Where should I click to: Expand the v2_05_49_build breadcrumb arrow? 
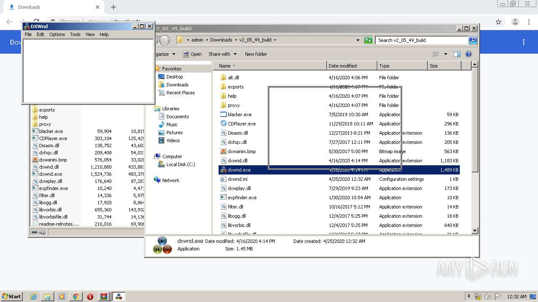(x=275, y=40)
